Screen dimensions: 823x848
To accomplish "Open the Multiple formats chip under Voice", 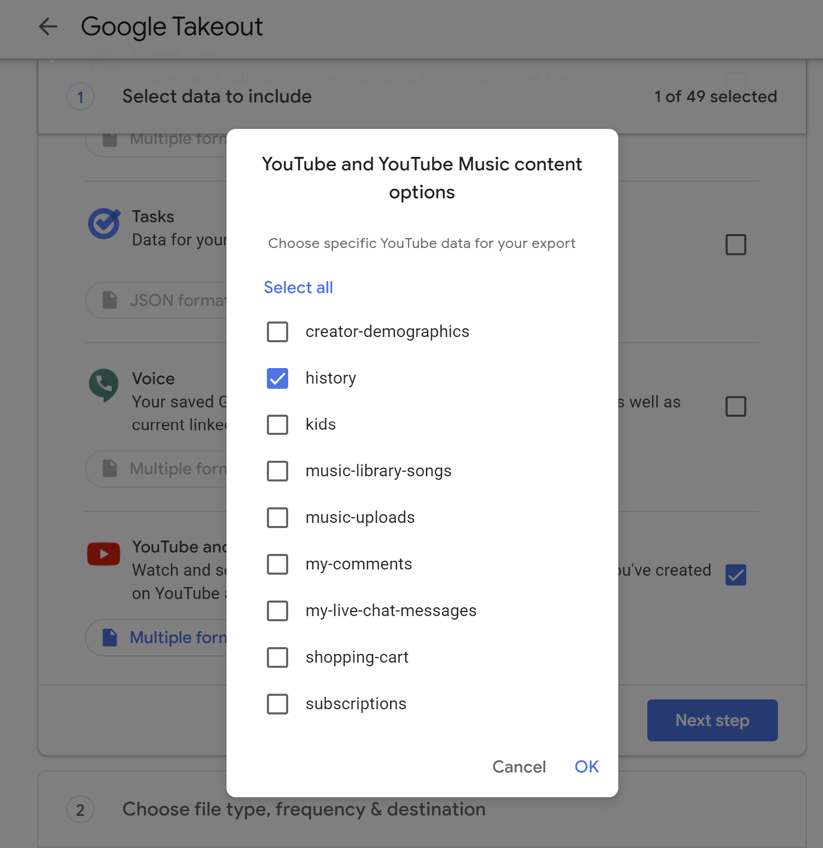I will click(x=156, y=469).
